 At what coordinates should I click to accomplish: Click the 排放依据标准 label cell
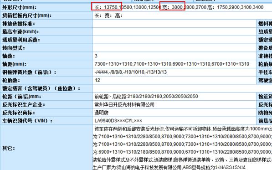(19, 24)
